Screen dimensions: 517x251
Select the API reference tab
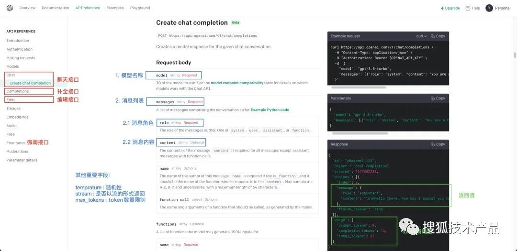[88, 8]
